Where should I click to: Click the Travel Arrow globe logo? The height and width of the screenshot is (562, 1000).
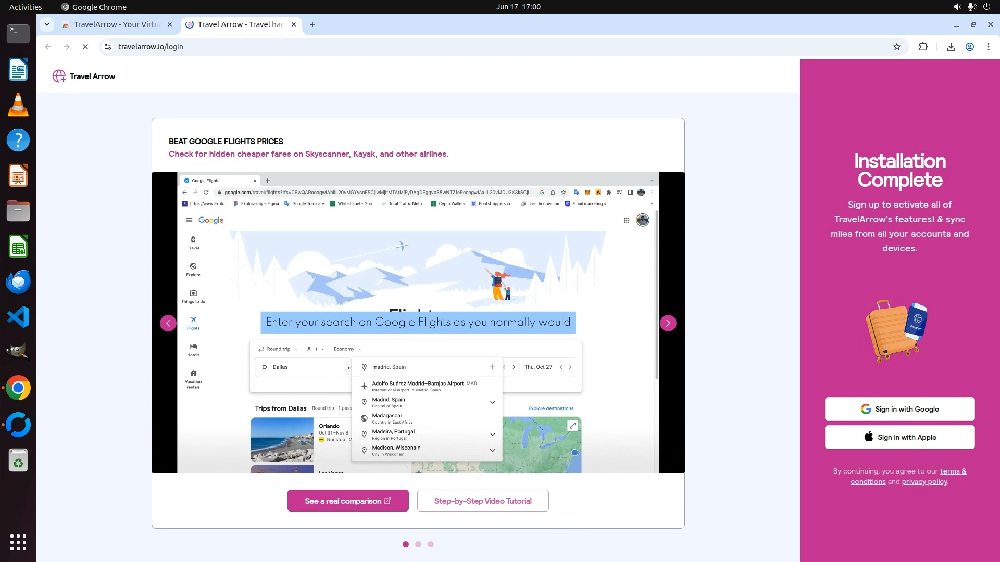click(59, 76)
